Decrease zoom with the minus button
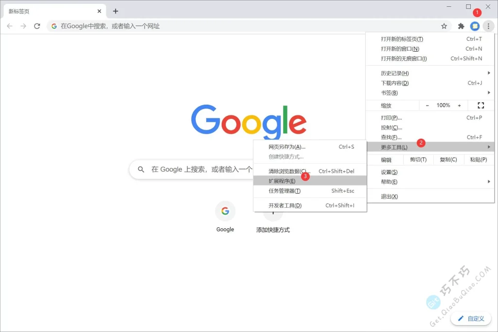 coord(427,105)
